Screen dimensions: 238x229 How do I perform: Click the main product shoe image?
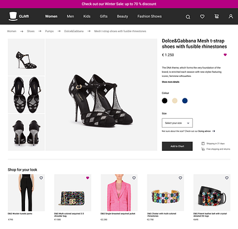pyautogui.click(x=101, y=95)
